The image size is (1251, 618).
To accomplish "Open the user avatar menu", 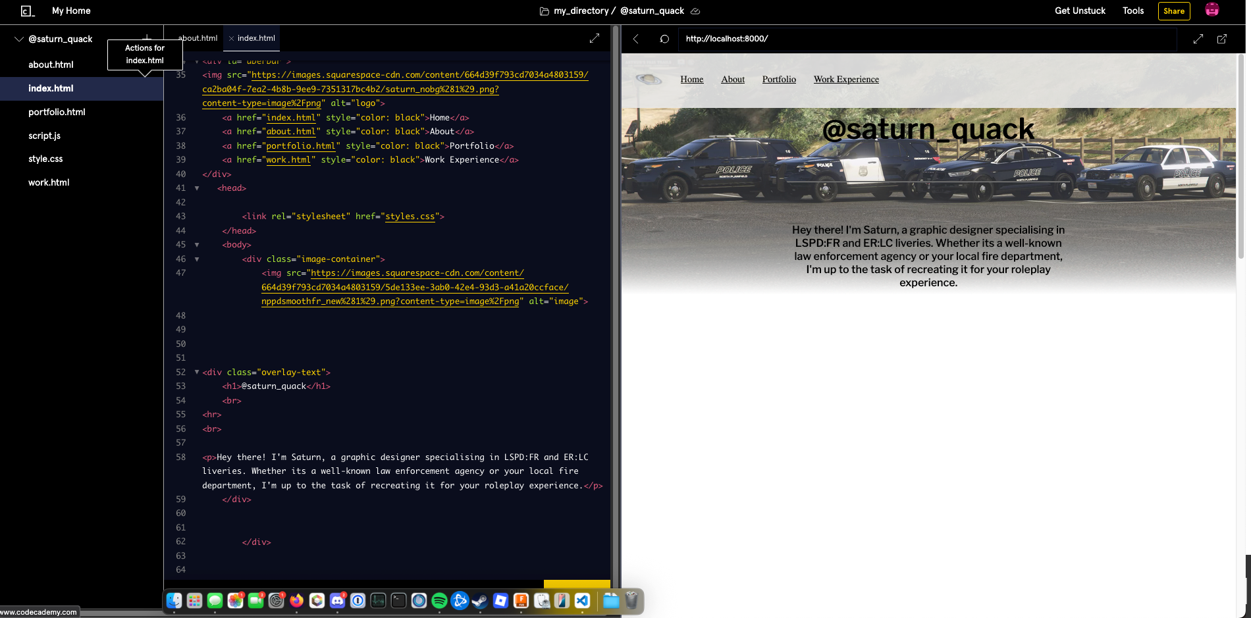I will click(x=1212, y=10).
